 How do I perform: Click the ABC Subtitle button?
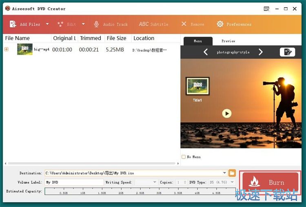point(153,24)
